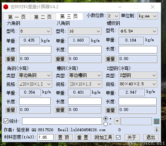Click the 八角钢 单重 1.660 field

click(78, 40)
